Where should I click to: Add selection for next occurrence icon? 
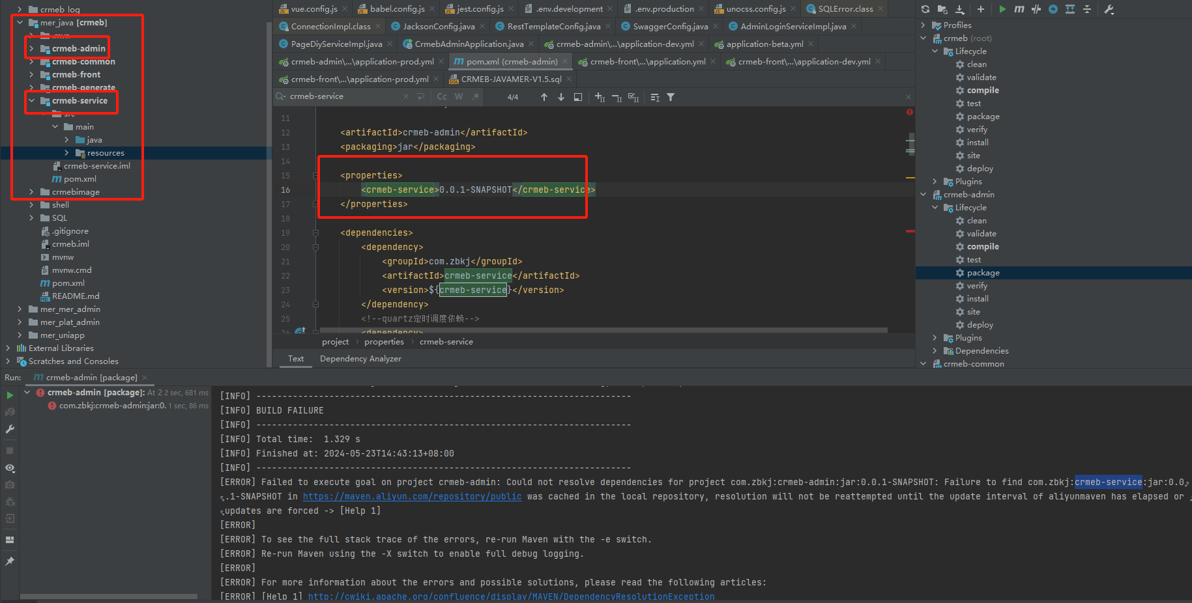pos(600,97)
